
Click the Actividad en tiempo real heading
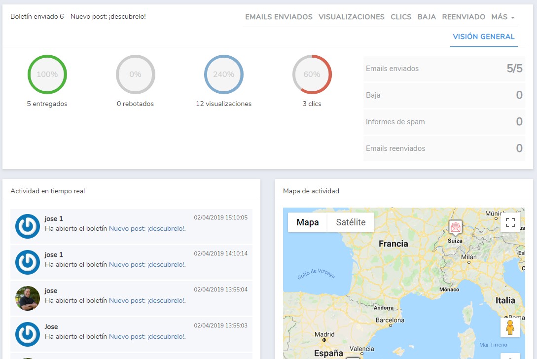[48, 191]
